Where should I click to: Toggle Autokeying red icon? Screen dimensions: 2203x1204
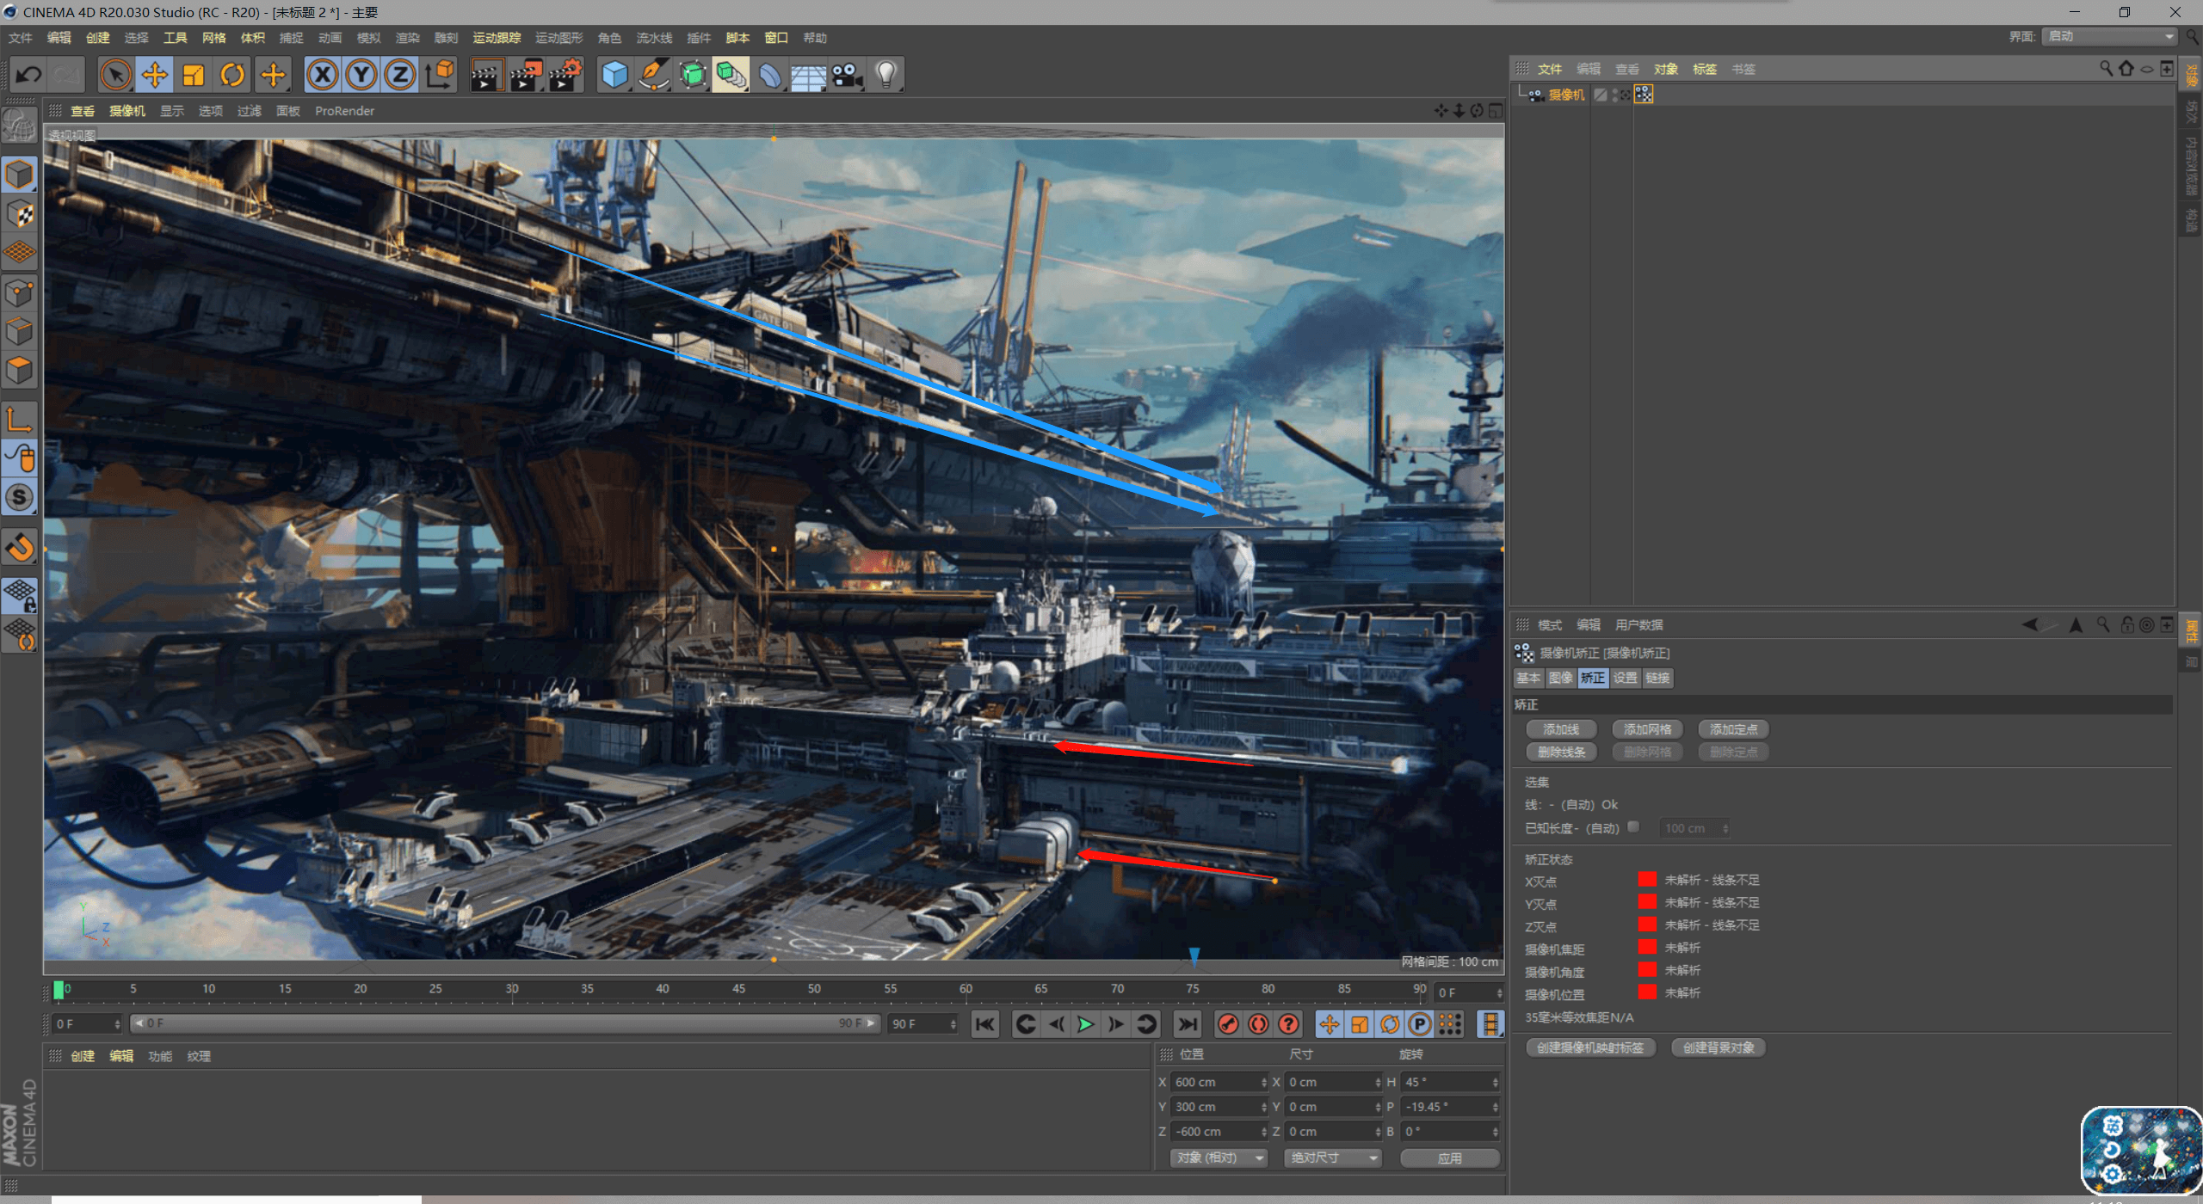pos(1259,1024)
